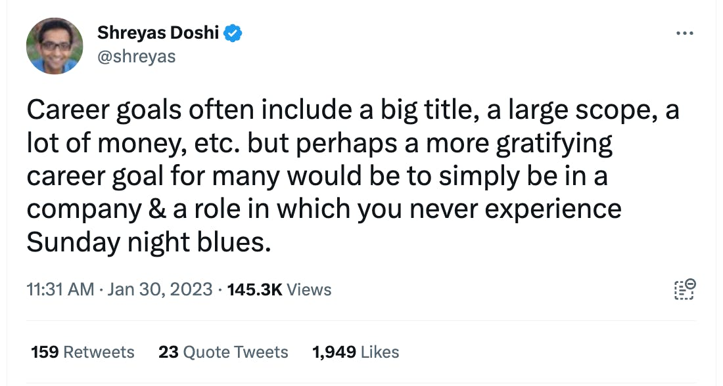Click the 11:31 AM timestamp
The width and height of the screenshot is (723, 386).
pos(60,289)
